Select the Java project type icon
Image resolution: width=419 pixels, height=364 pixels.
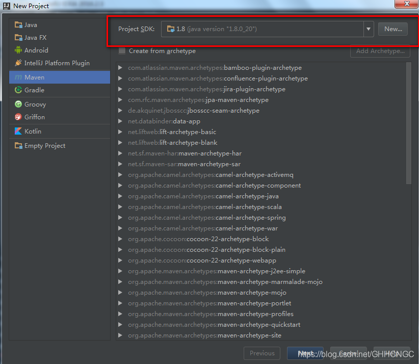coord(18,25)
